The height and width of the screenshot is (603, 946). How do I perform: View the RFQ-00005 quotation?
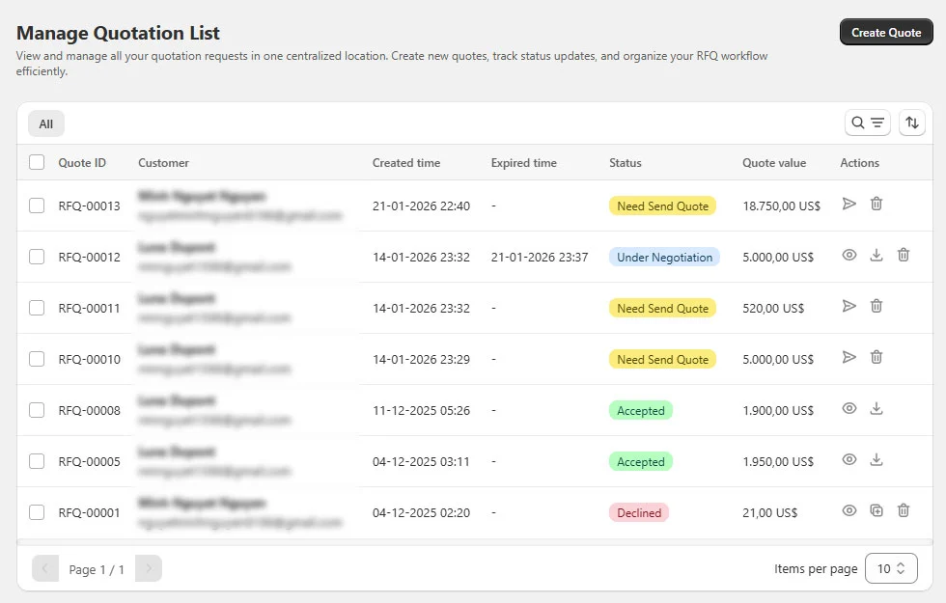849,459
